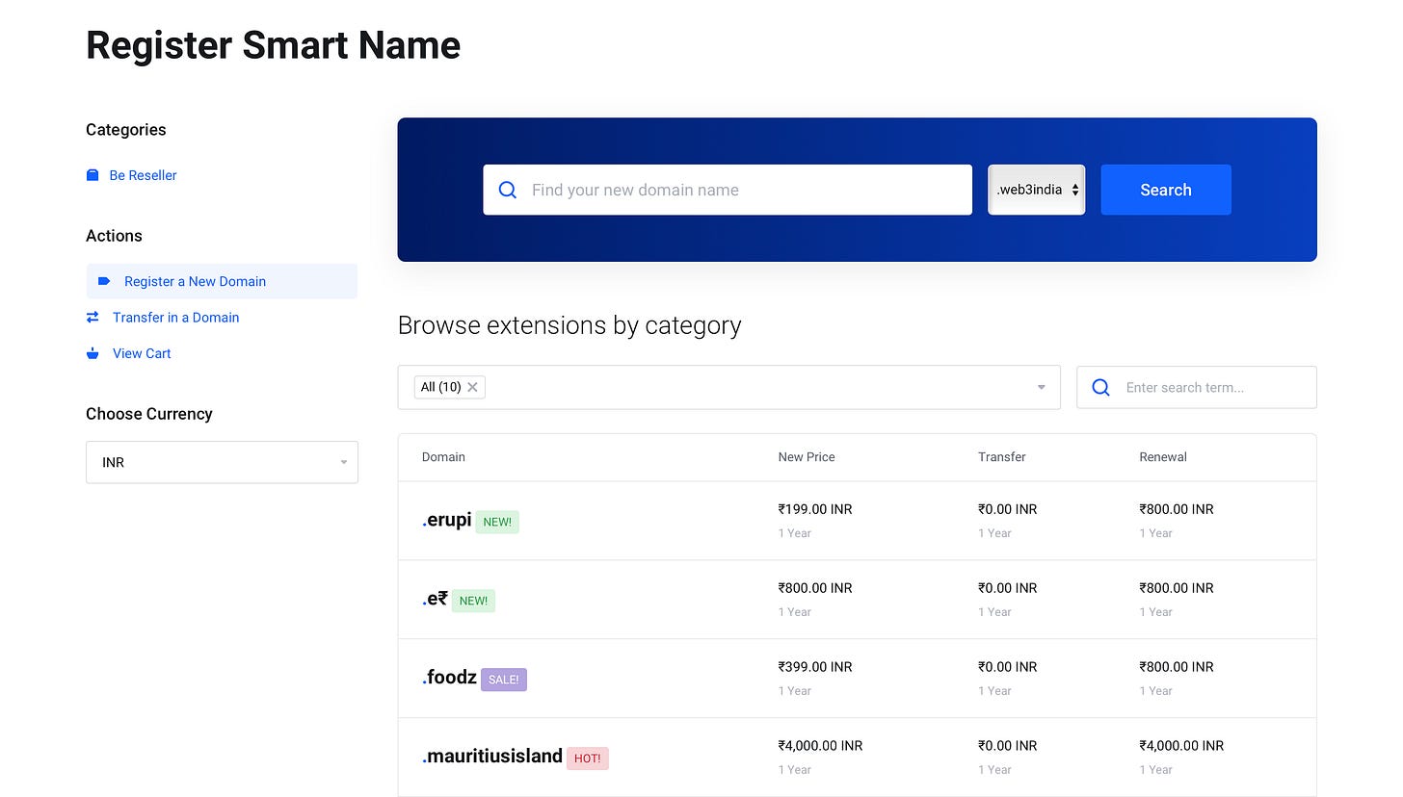Click the New Price column header
Image resolution: width=1403 pixels, height=797 pixels.
pyautogui.click(x=807, y=457)
